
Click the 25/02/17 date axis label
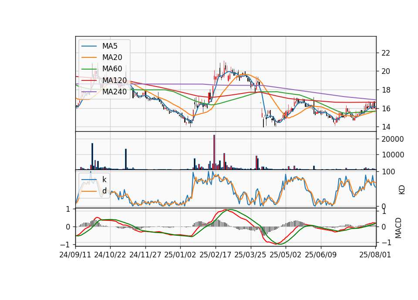pyautogui.click(x=216, y=255)
